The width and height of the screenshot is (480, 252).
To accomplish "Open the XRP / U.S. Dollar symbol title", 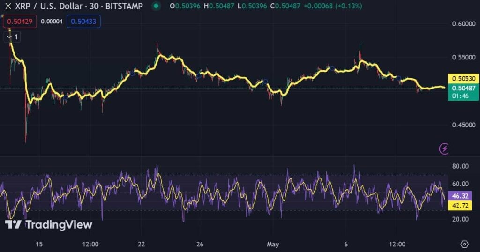I will [x=79, y=6].
